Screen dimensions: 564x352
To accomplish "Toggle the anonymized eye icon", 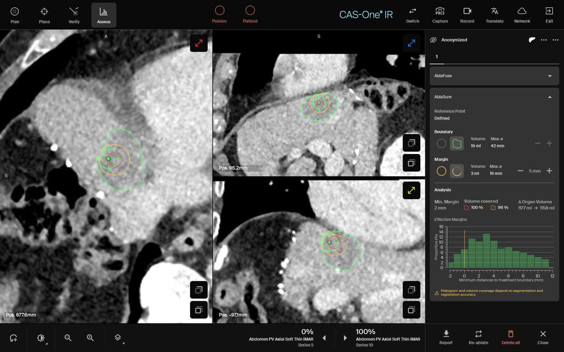I will pos(433,40).
